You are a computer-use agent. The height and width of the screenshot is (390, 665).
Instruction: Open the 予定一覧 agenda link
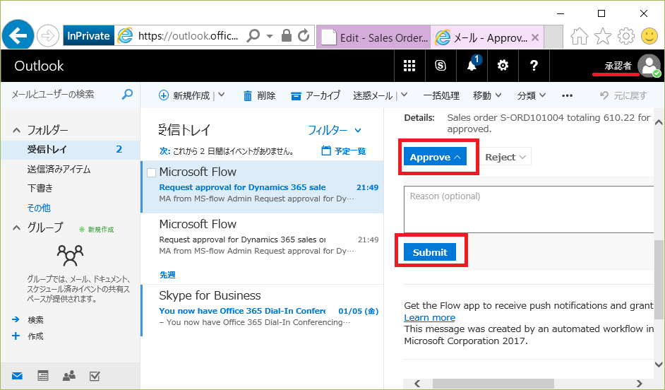pos(344,150)
